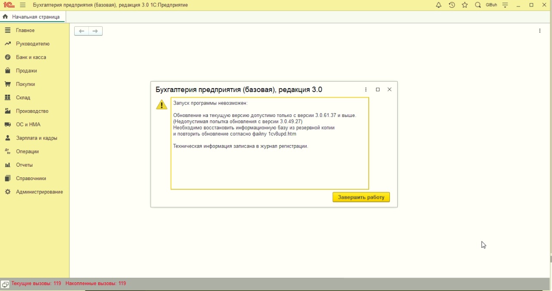Open Операции section
552x291 pixels.
tap(34, 152)
